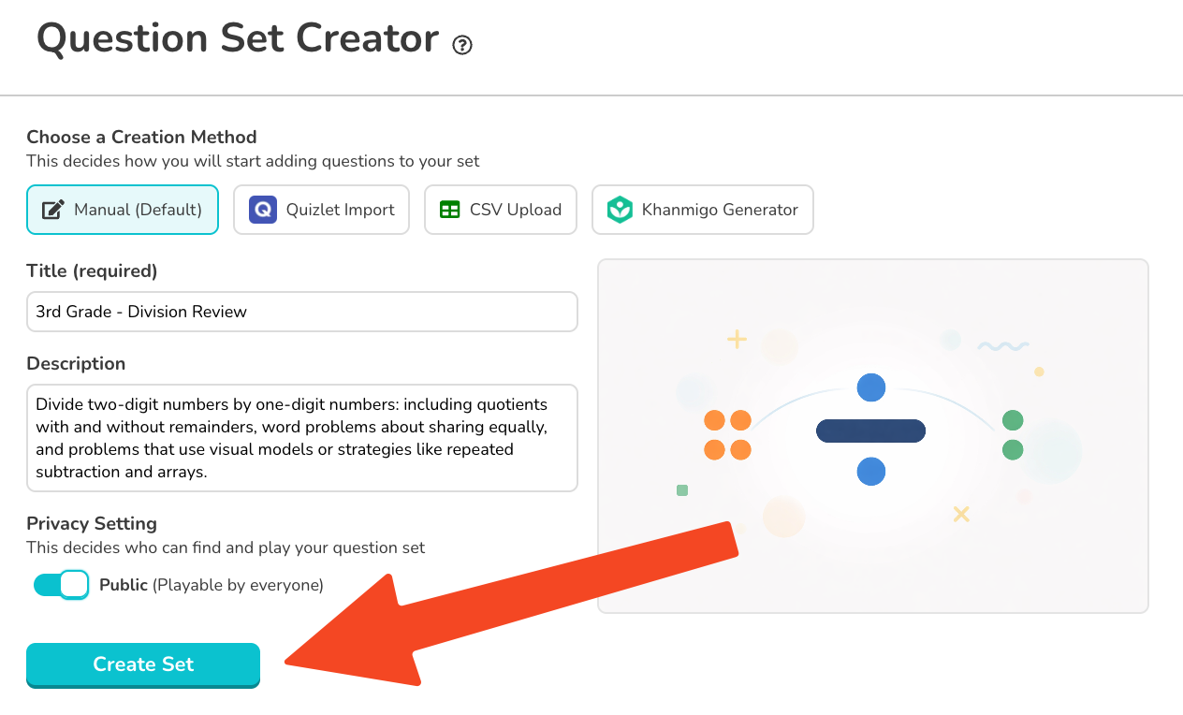Pick the CSV Upload option
Viewport: 1183px width, 715px height.
[x=501, y=210]
